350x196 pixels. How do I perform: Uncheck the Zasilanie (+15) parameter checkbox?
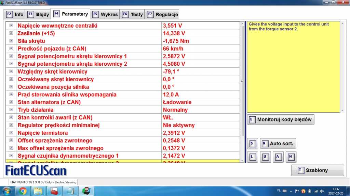coord(11,33)
